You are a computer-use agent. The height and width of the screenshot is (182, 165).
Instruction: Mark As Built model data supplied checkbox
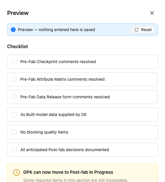[14, 114]
